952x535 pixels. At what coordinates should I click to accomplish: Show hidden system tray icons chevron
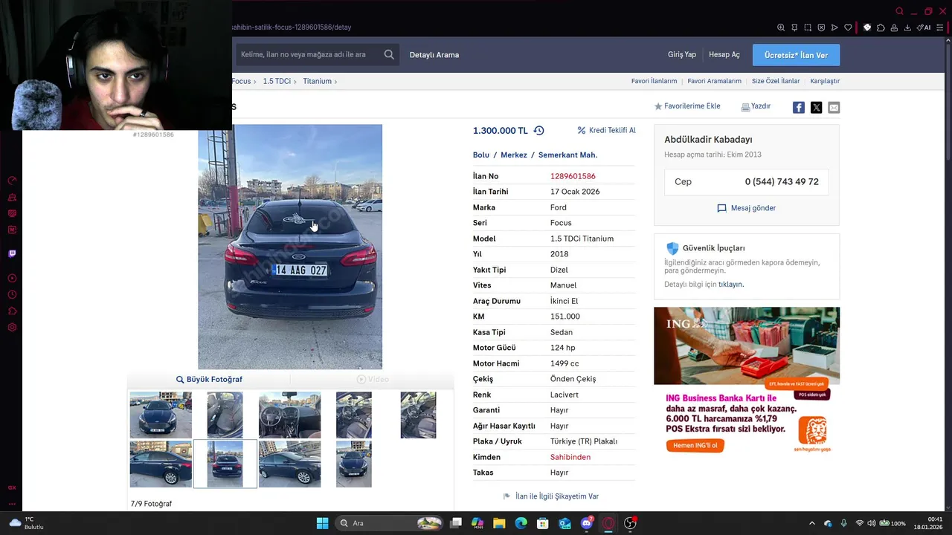[x=812, y=523]
